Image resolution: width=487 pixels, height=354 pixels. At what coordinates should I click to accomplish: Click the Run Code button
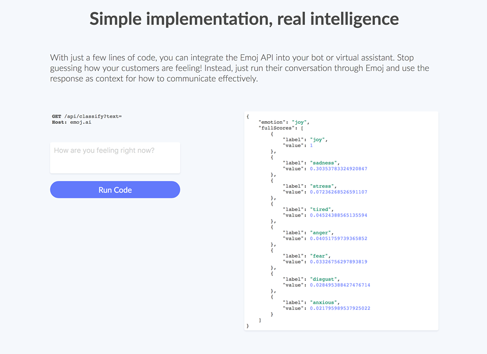(115, 190)
